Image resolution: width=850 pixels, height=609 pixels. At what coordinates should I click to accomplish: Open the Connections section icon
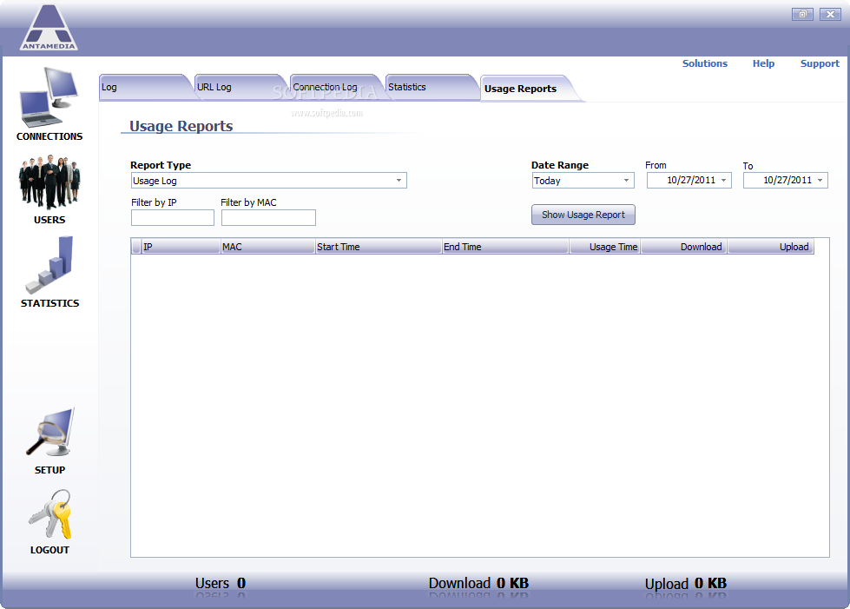49,97
